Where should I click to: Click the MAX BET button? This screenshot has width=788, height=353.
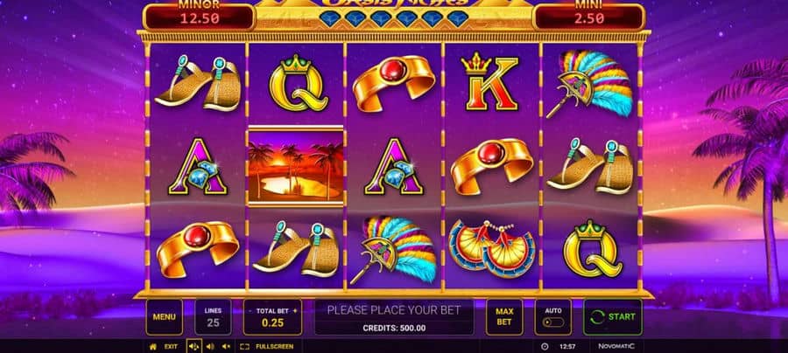pos(504,317)
